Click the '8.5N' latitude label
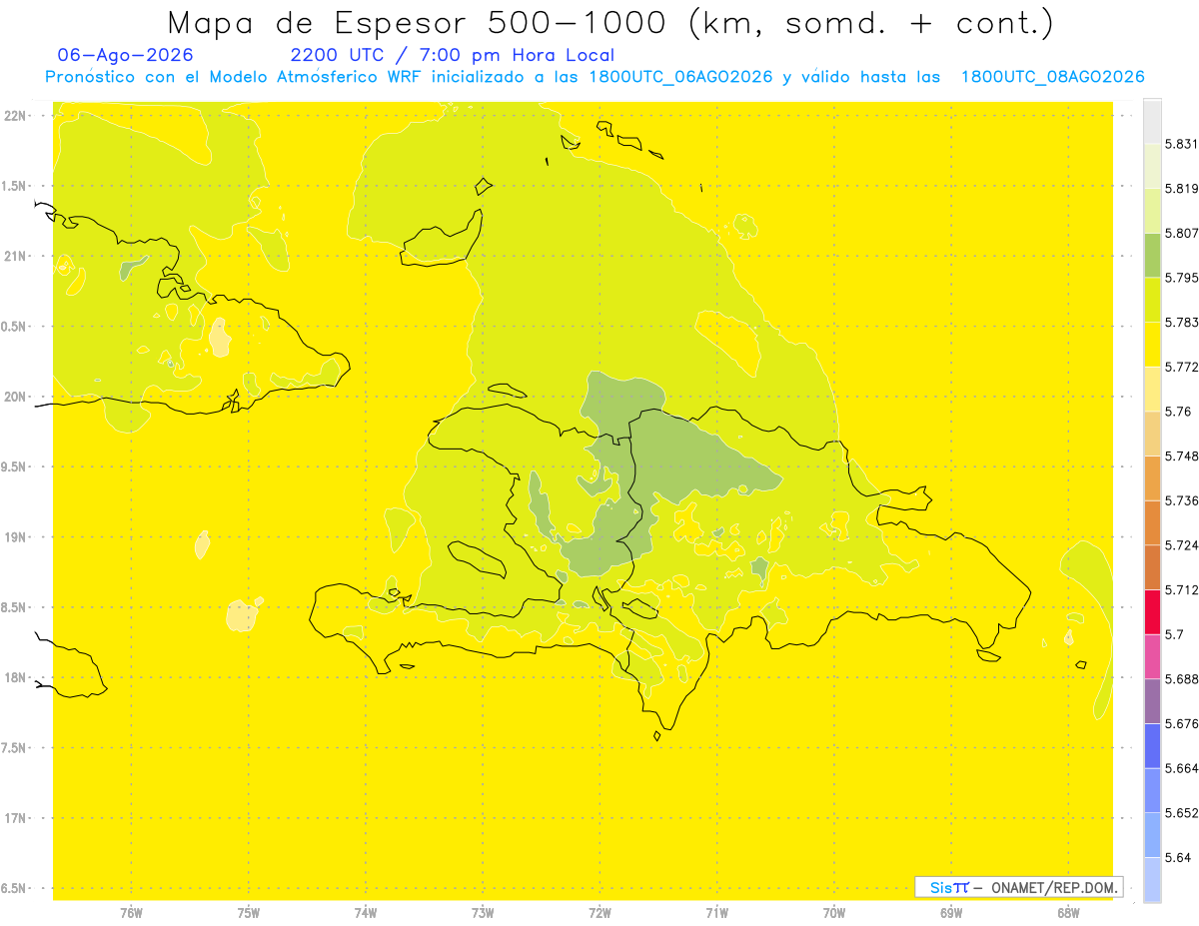The height and width of the screenshot is (926, 1199). point(15,607)
